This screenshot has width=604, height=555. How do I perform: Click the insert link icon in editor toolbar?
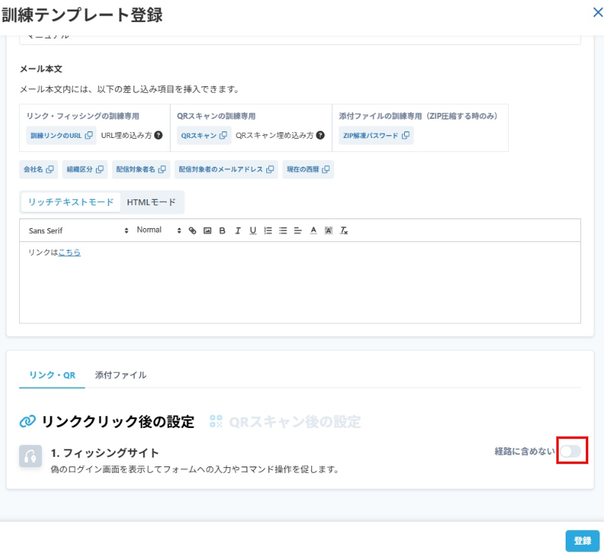pyautogui.click(x=192, y=230)
